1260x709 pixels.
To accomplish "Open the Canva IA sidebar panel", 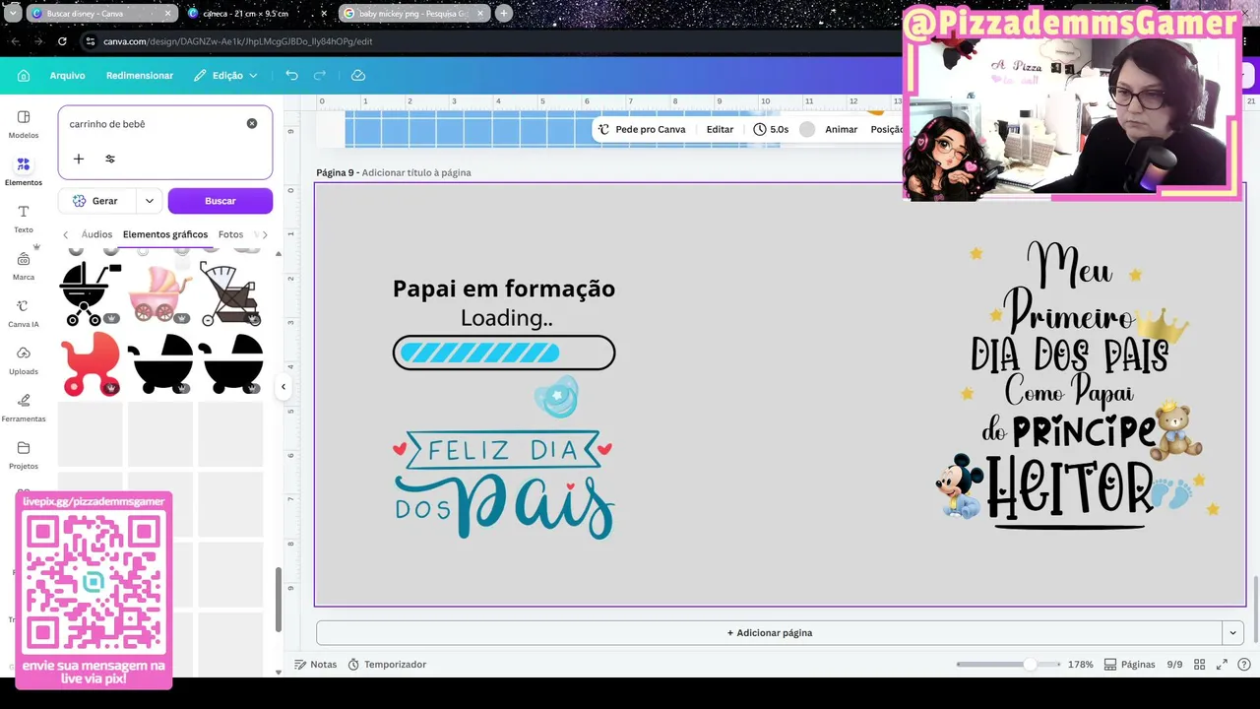I will tap(24, 313).
